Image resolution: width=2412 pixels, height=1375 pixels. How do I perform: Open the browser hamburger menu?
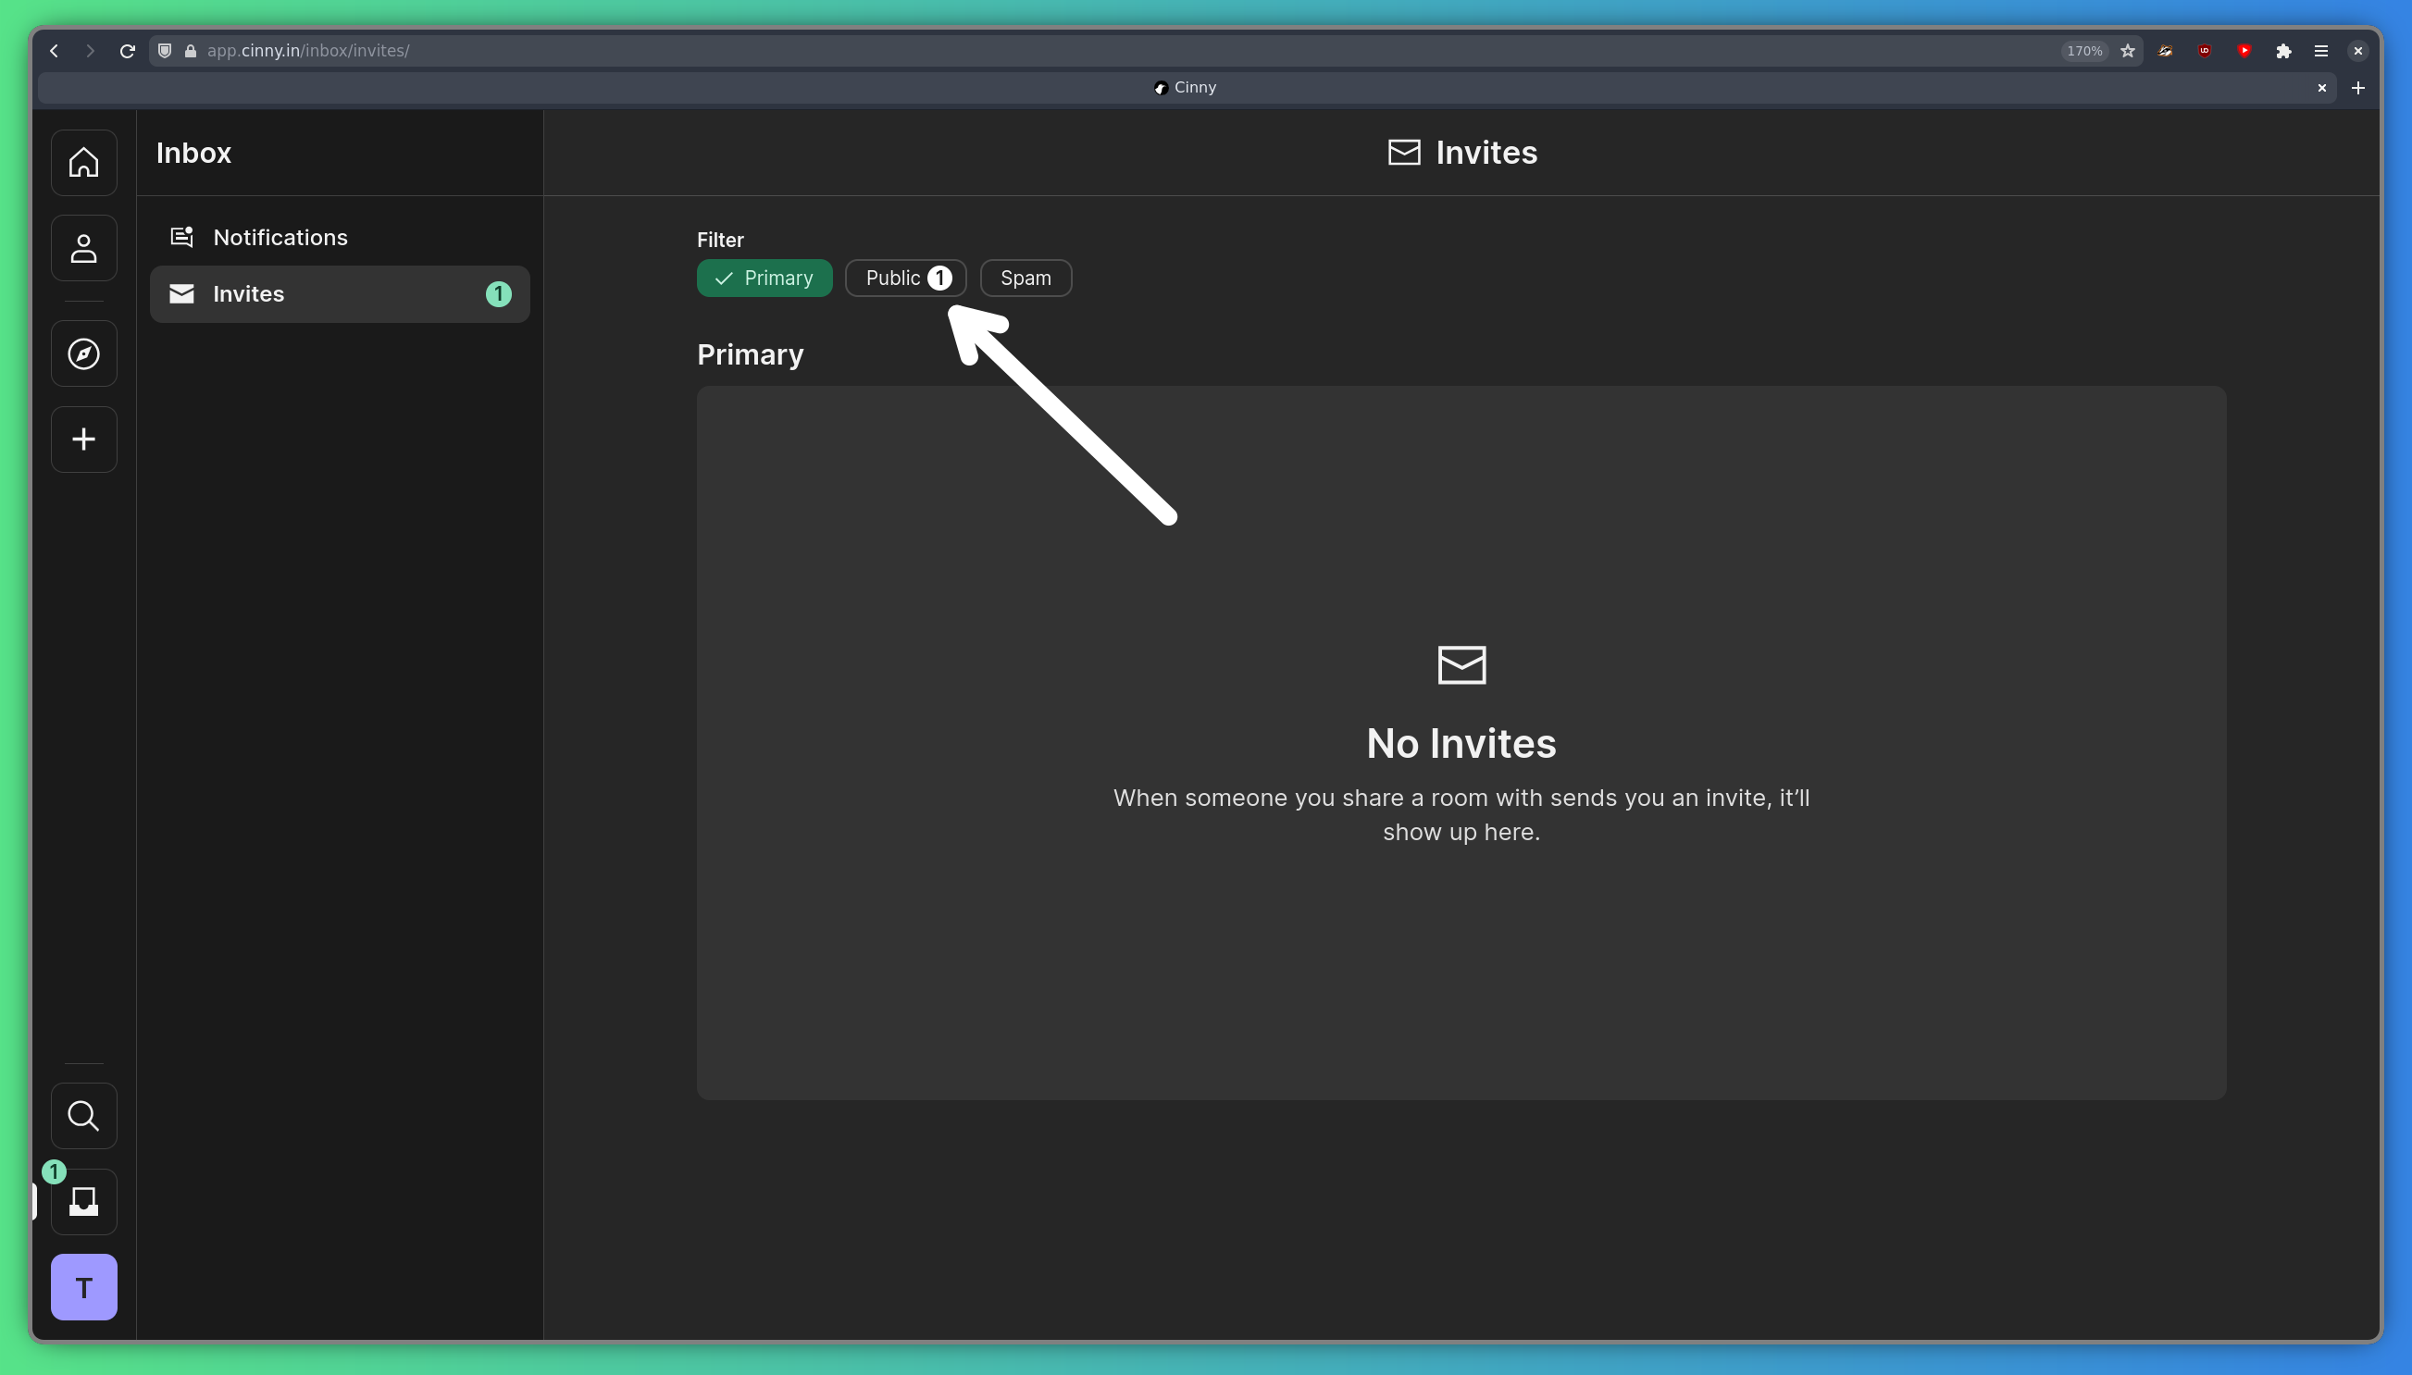click(x=2320, y=51)
